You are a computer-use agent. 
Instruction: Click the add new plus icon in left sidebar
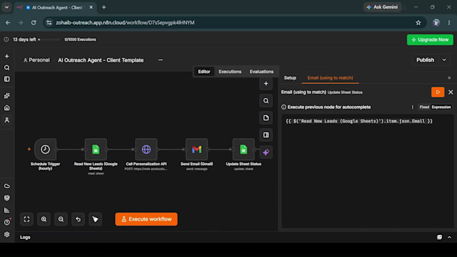click(x=7, y=56)
